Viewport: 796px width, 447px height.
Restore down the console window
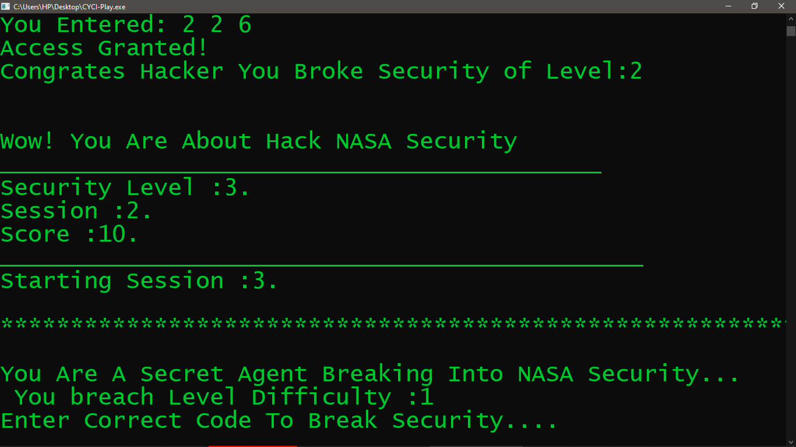pyautogui.click(x=755, y=6)
